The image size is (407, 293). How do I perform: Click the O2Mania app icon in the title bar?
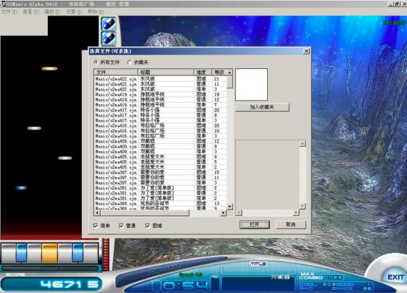(4, 4)
